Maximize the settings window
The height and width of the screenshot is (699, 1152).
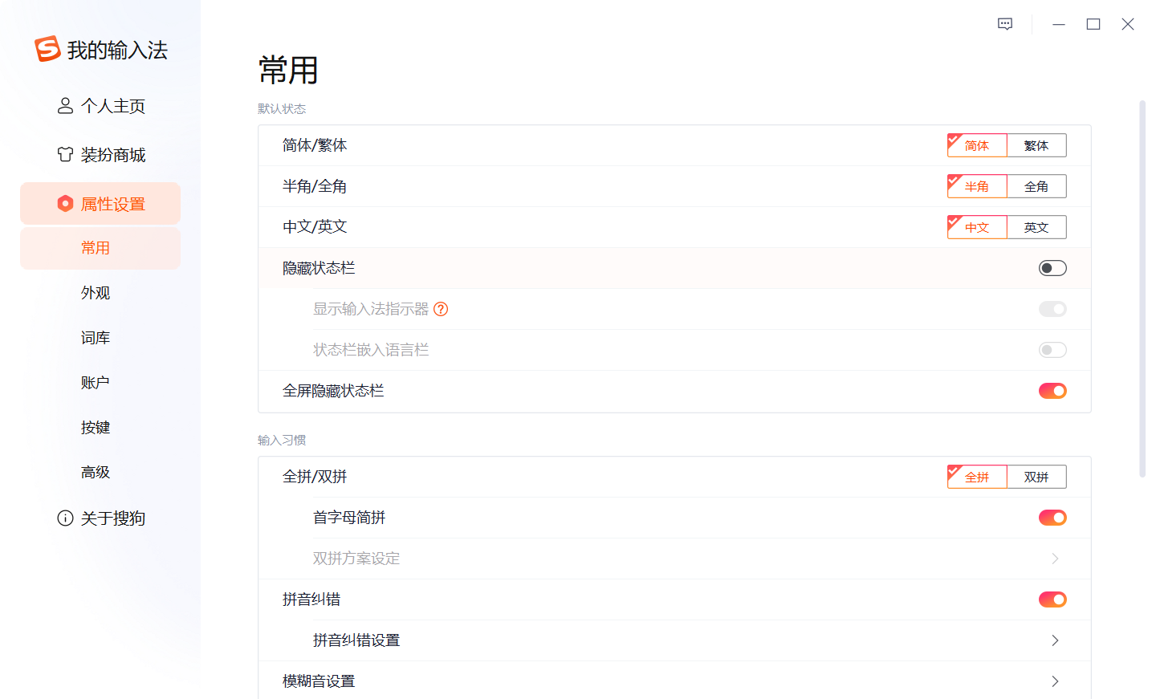coord(1093,24)
